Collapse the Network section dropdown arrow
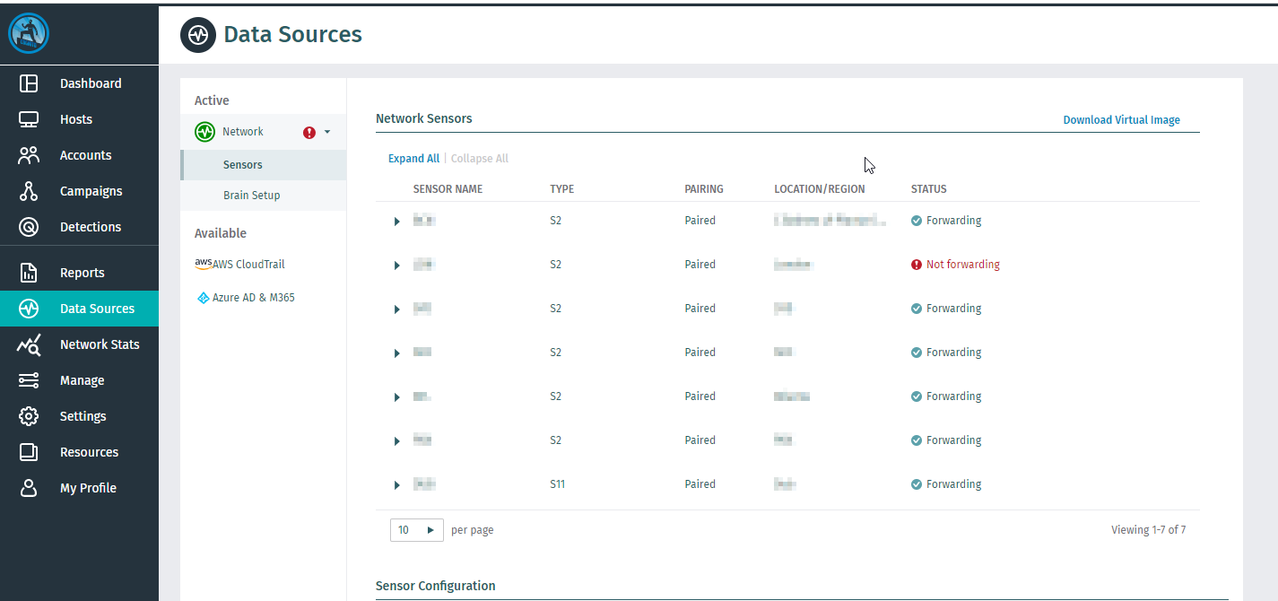The image size is (1278, 601). (x=327, y=132)
